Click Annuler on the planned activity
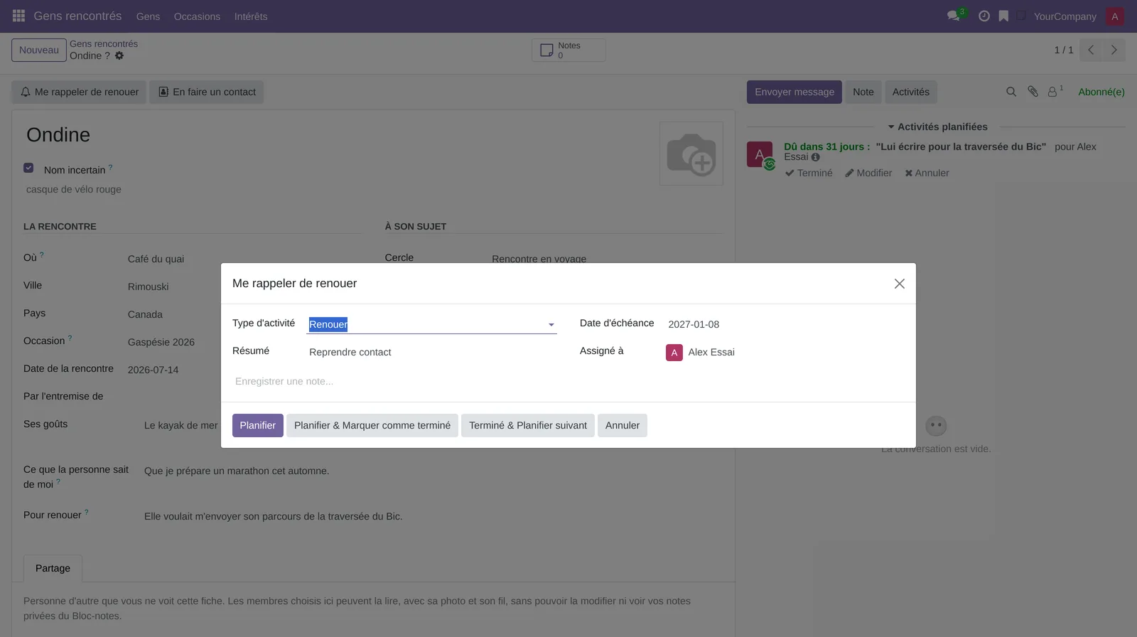 coord(927,173)
